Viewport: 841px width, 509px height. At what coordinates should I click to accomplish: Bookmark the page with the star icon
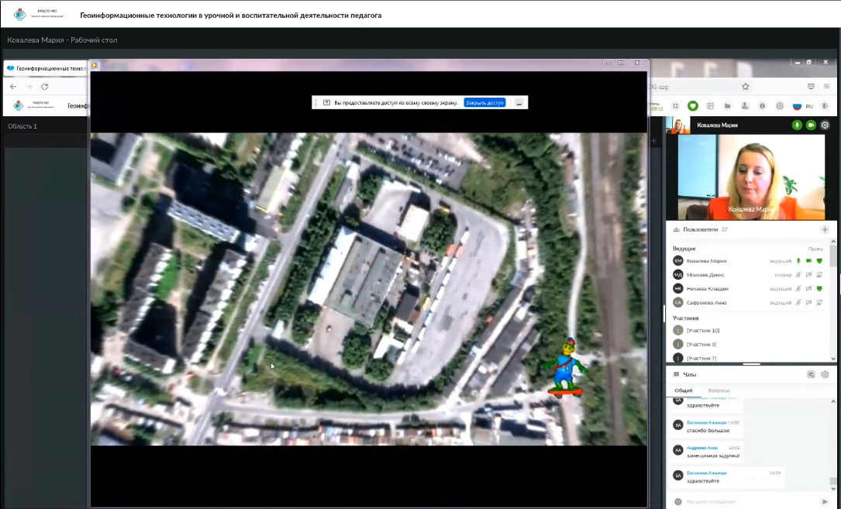(x=746, y=87)
